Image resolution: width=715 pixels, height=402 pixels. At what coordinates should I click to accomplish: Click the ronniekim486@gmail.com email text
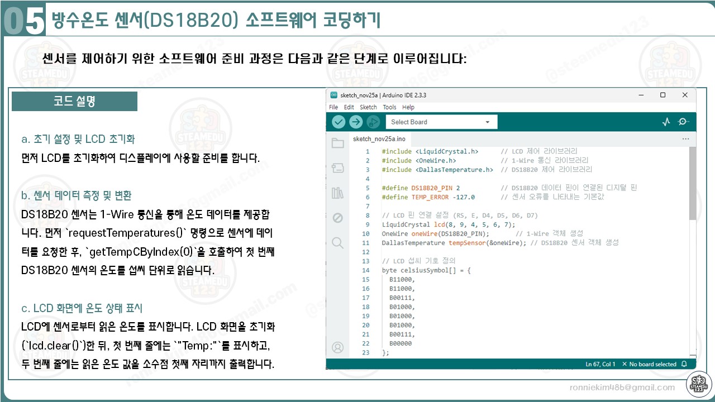coord(622,387)
